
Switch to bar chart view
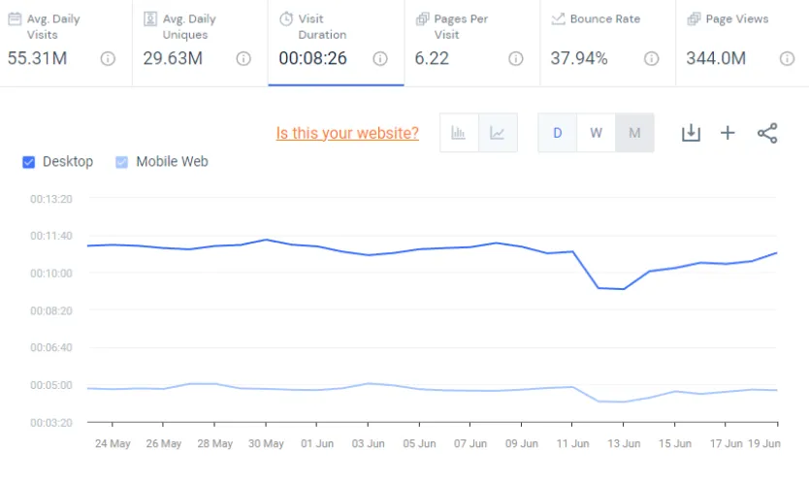459,133
